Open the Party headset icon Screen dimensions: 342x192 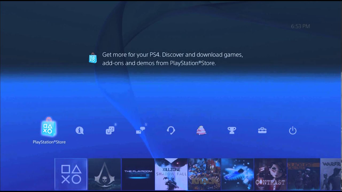pyautogui.click(x=171, y=130)
